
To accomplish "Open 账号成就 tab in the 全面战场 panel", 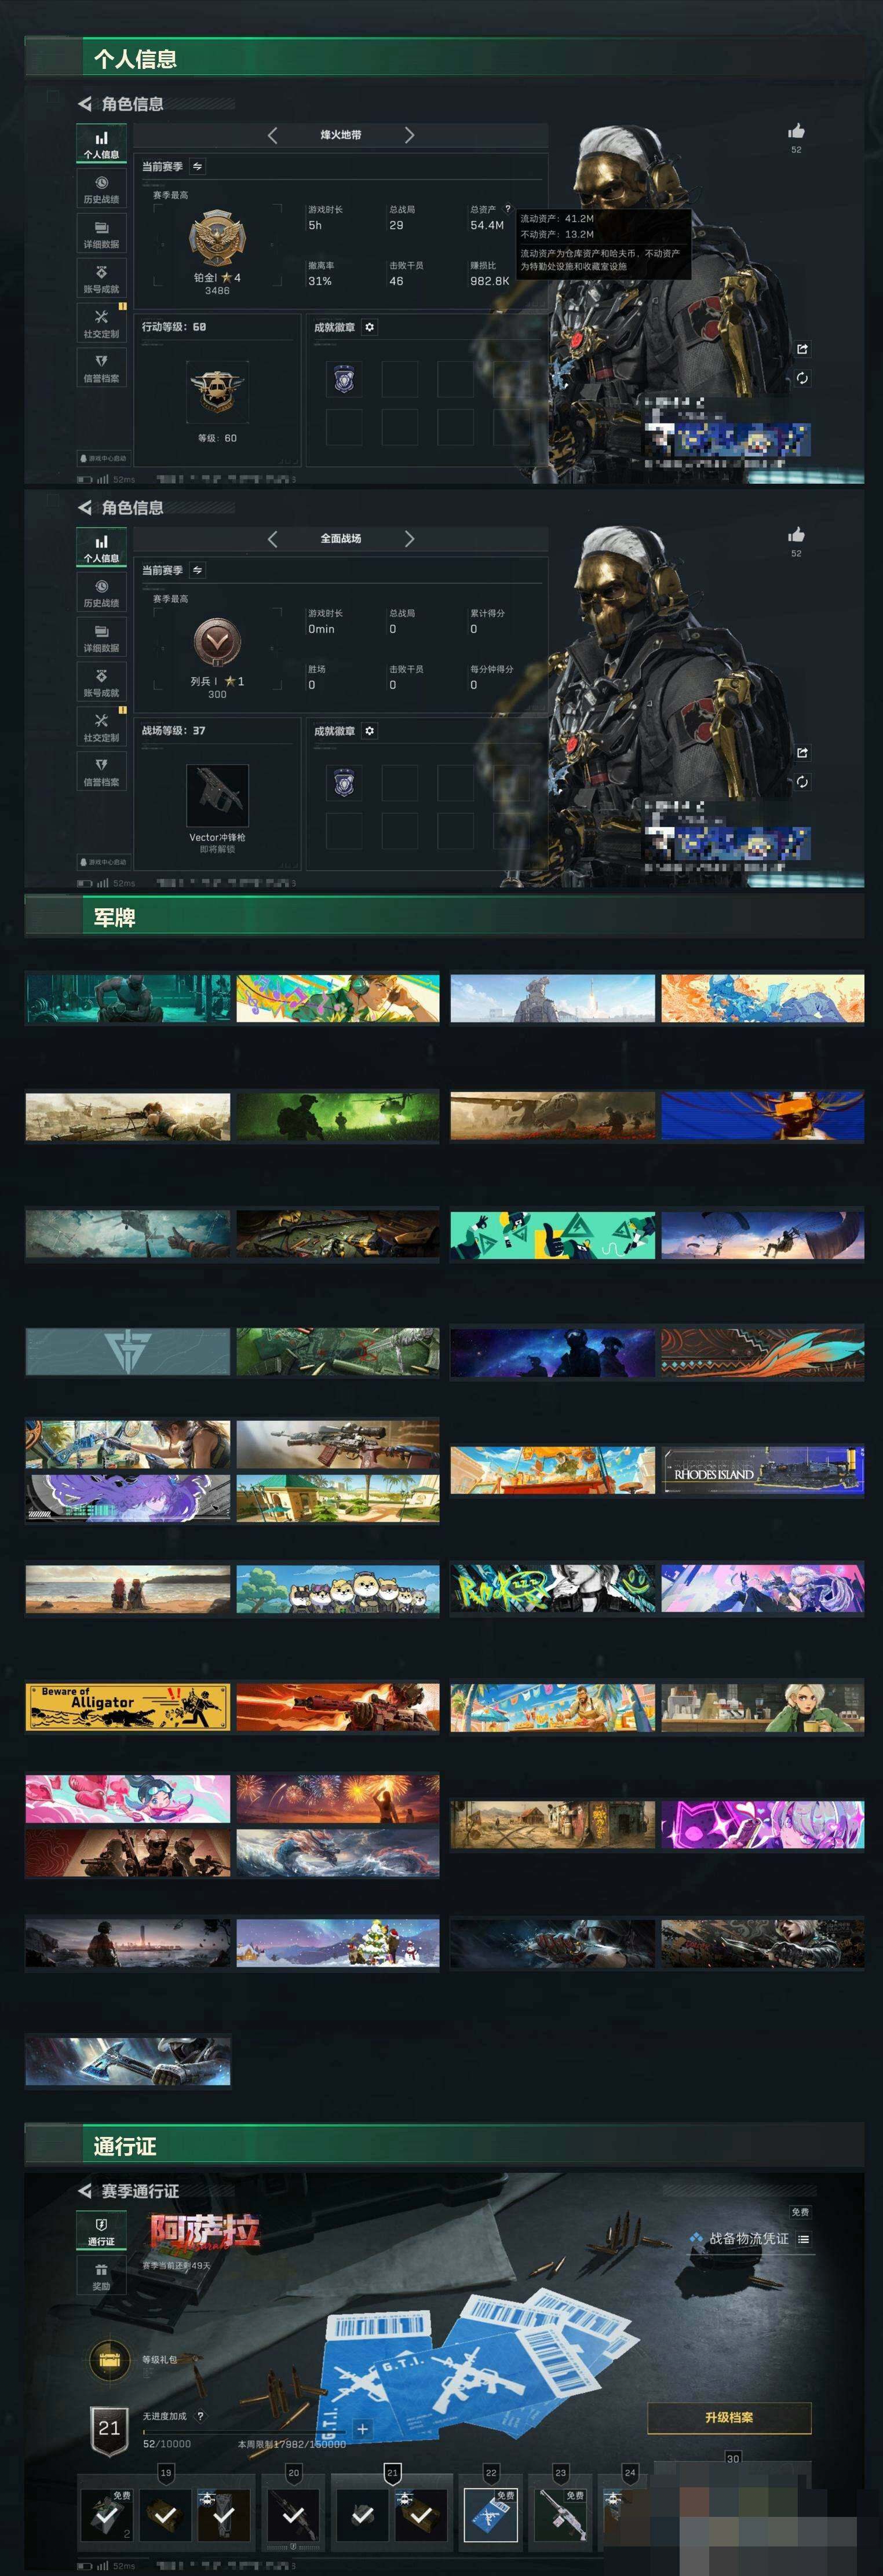I will point(101,682).
